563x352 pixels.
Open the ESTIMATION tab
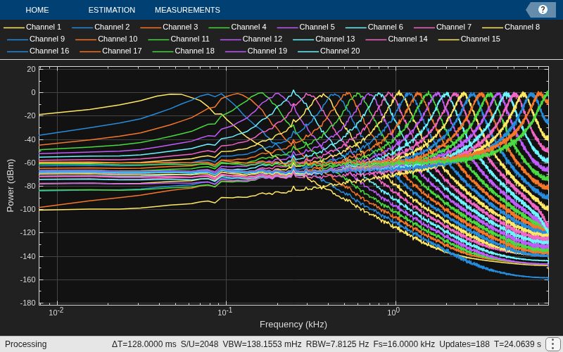[x=112, y=10]
